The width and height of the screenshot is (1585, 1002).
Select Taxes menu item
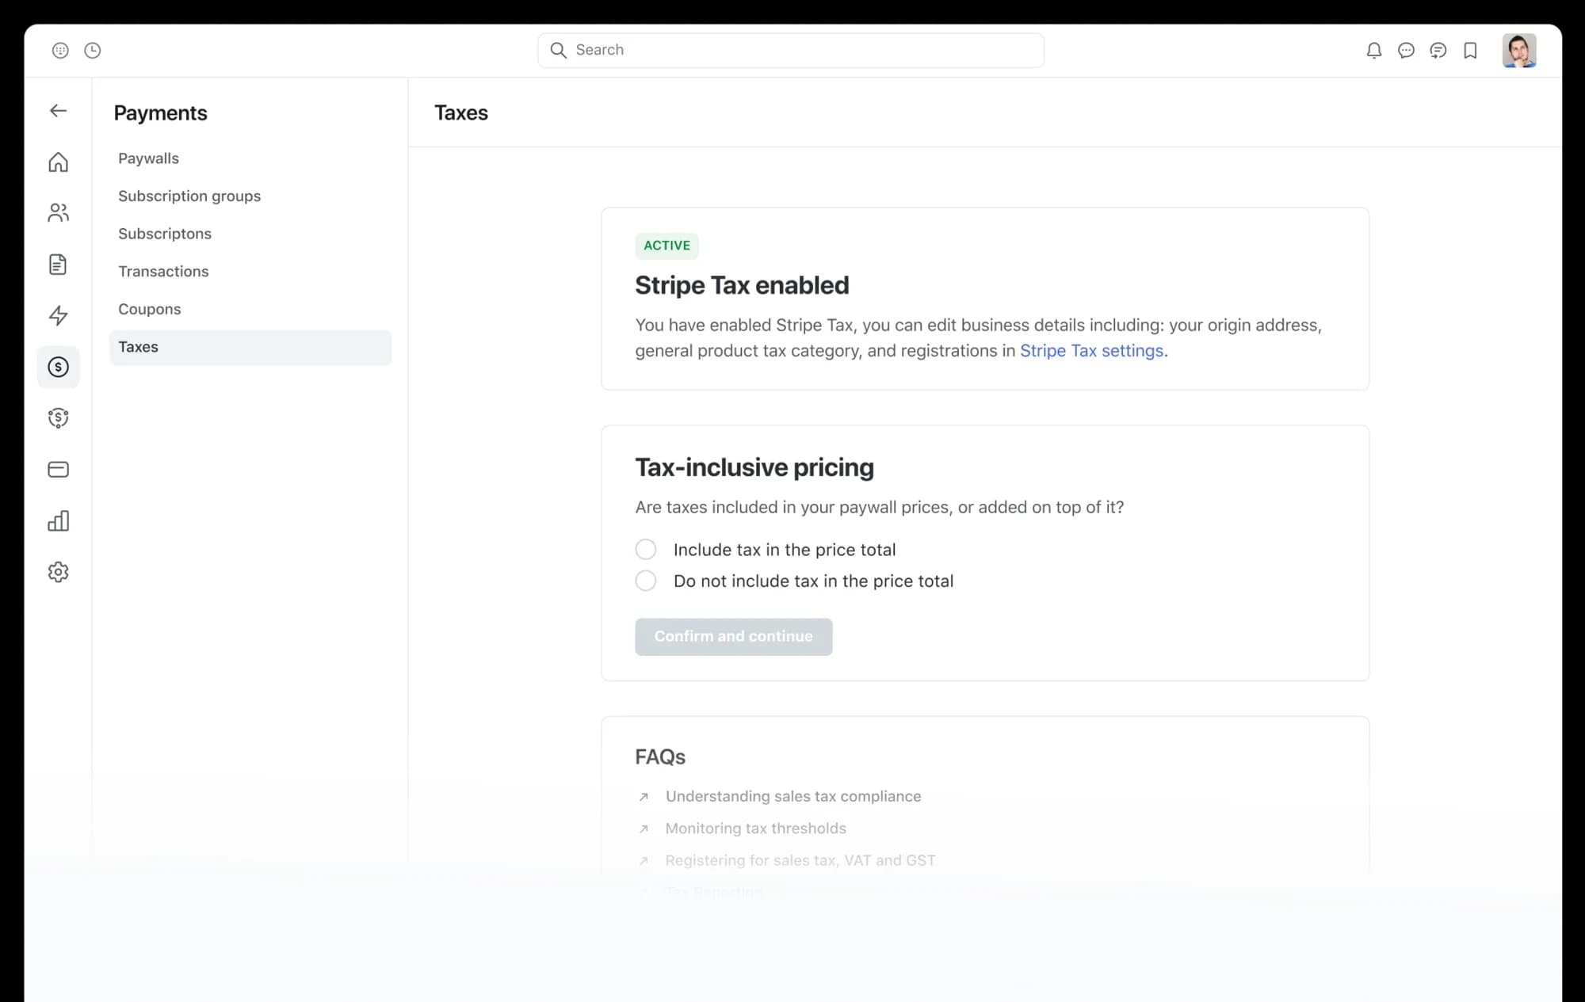click(x=250, y=347)
